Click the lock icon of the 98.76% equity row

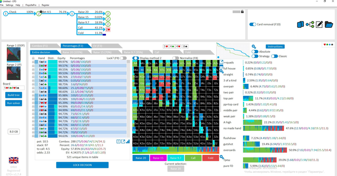[x=33, y=77]
